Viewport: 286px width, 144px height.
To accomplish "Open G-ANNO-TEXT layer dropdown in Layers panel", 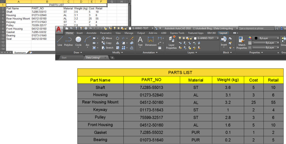I will (218, 38).
